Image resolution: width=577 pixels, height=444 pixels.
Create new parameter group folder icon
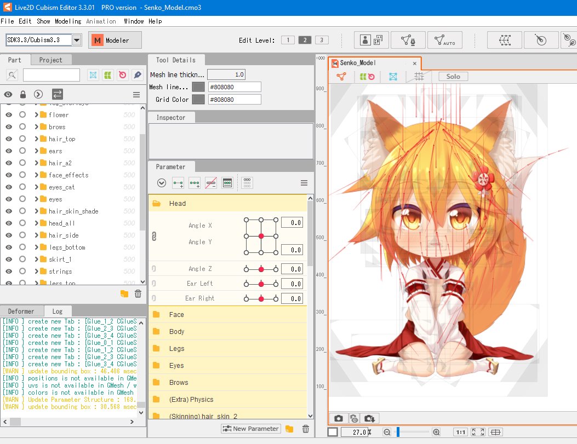pos(289,429)
